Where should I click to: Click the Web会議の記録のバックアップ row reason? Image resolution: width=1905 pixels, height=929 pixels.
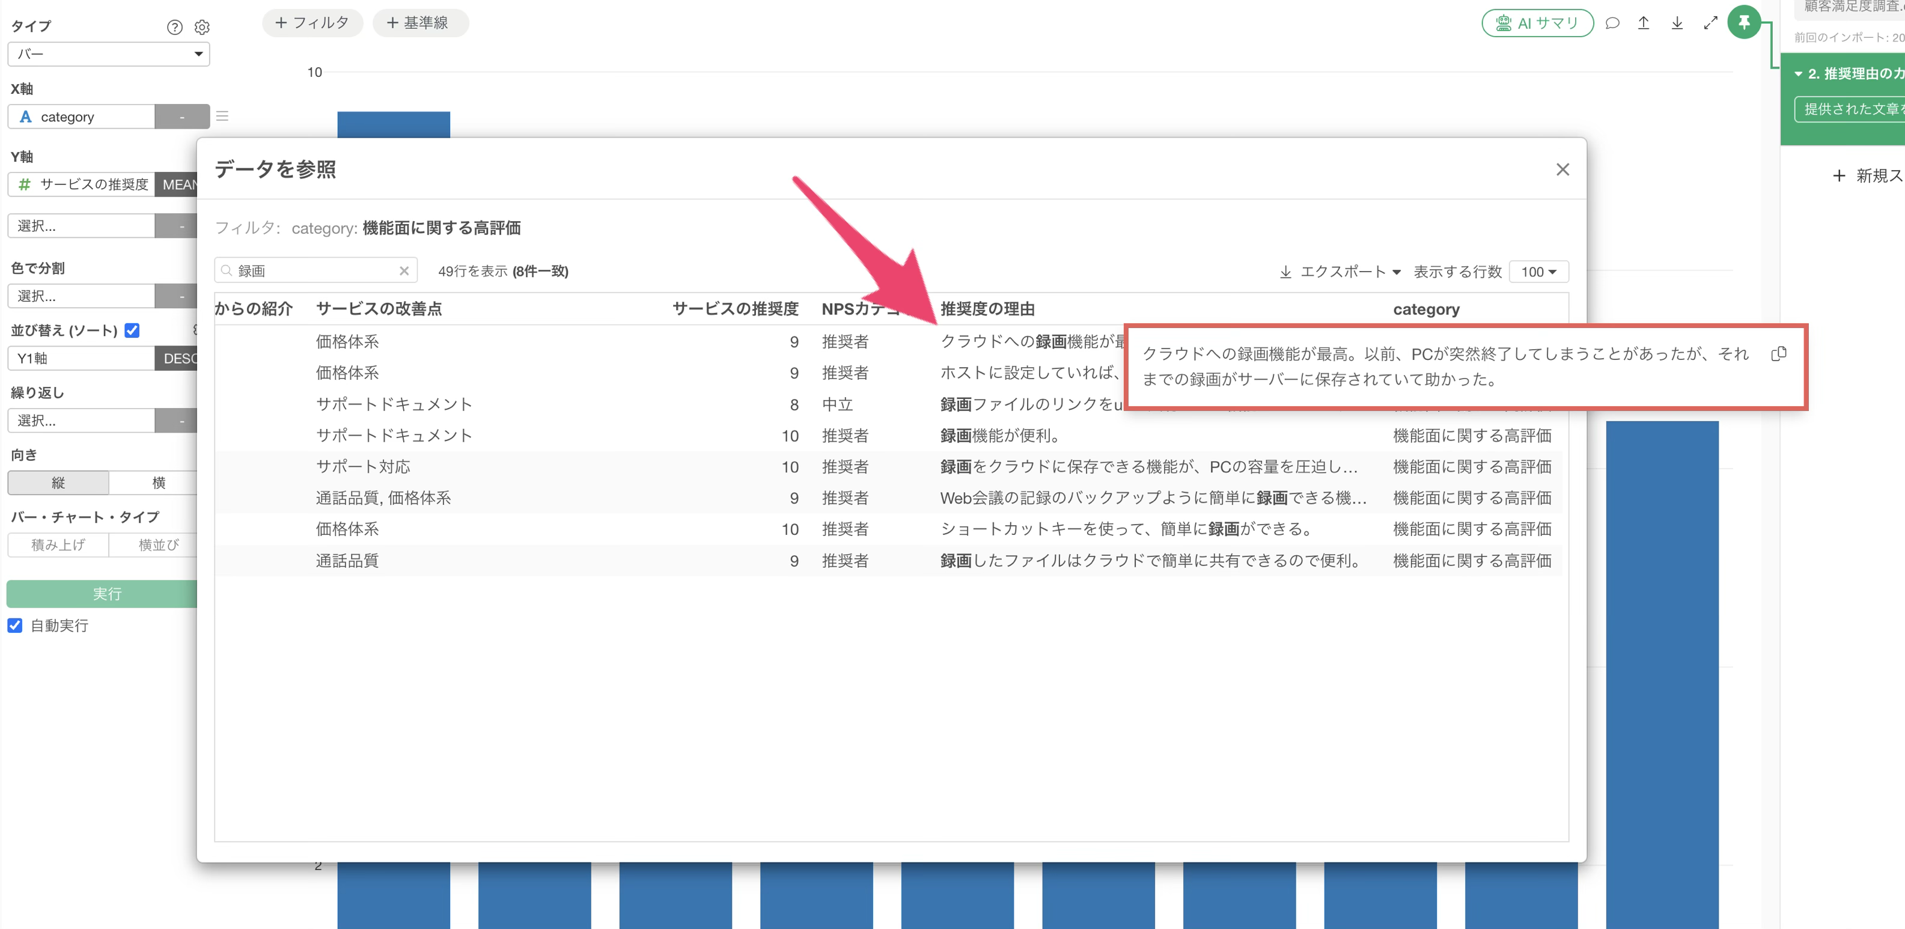[1153, 498]
